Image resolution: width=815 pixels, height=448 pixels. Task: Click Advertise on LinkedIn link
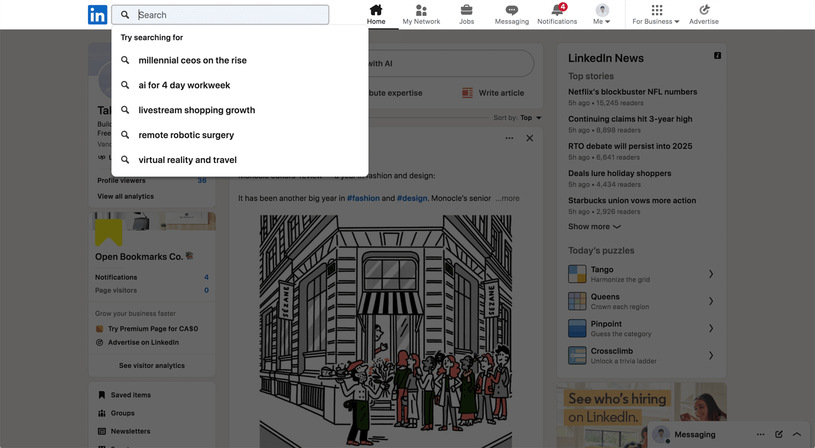point(143,343)
